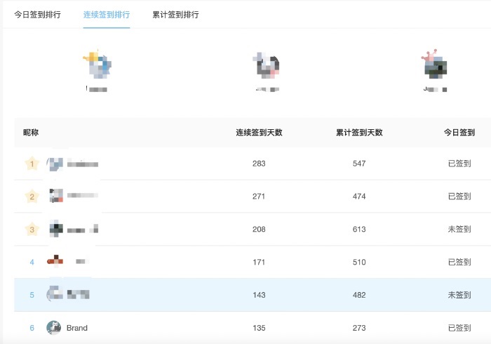This screenshot has width=491, height=344.
Task: Click cumulative days value 482
Action: coord(359,295)
